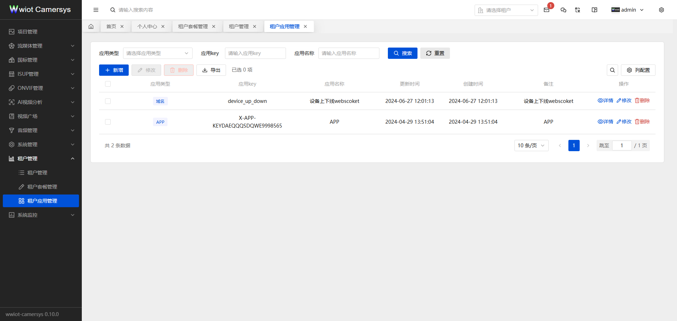The image size is (677, 321).
Task: Open settings via the top-right gear icon
Action: click(662, 10)
